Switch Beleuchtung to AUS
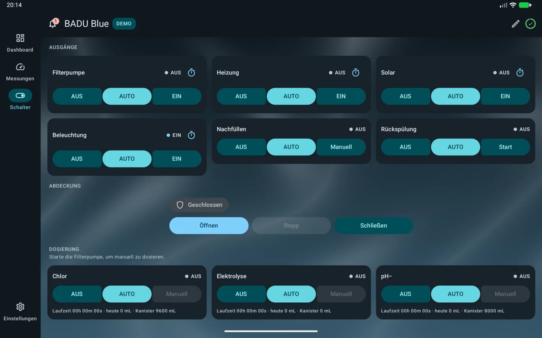Screen dimensions: 542x338 [77, 159]
